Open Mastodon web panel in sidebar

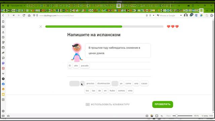3,63
